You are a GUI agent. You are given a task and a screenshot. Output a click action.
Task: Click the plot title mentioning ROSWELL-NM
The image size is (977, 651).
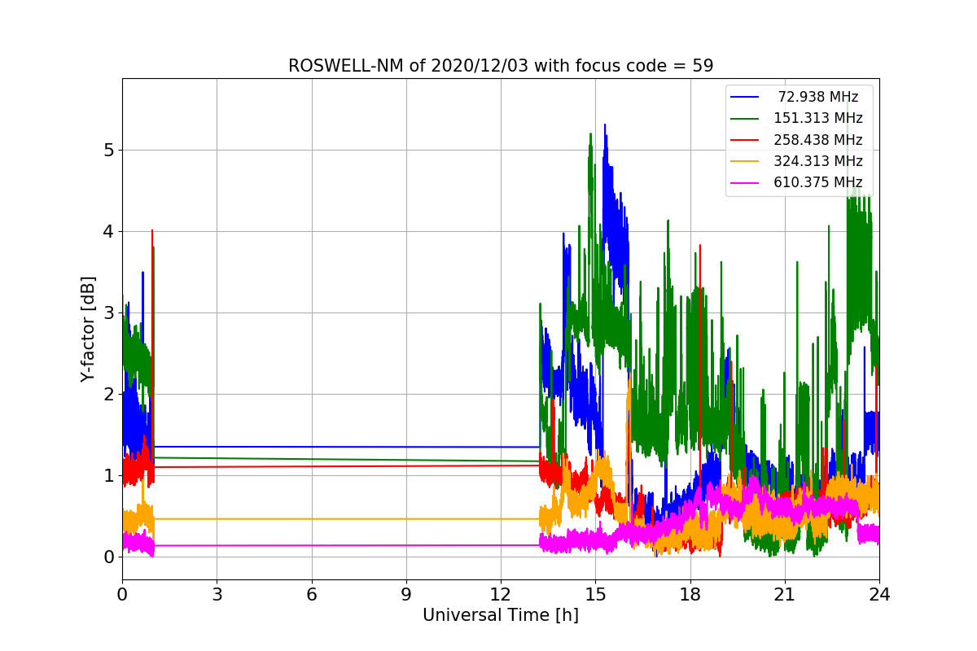coord(501,66)
